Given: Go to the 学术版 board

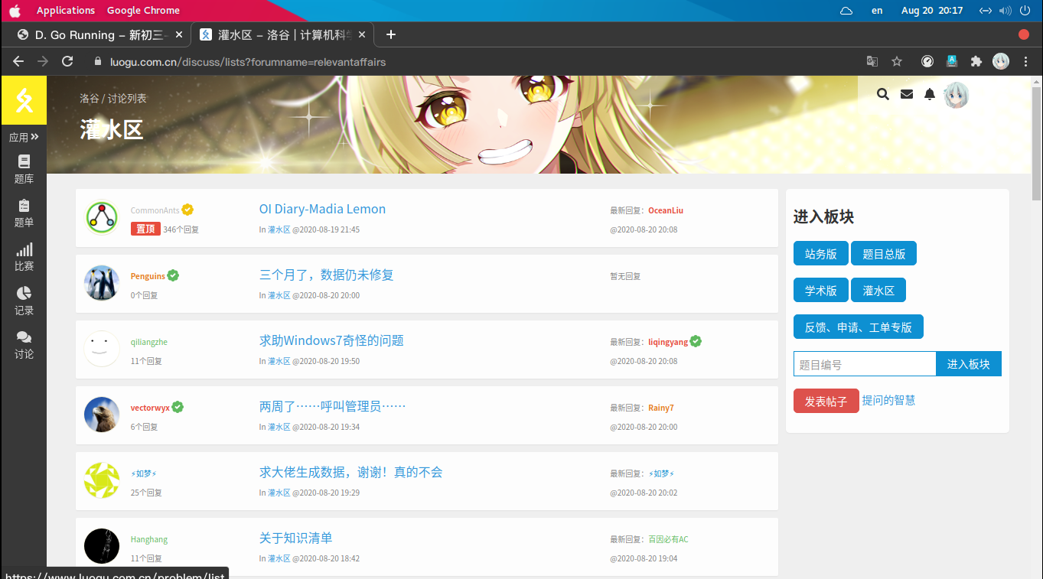Looking at the screenshot, I should pos(821,291).
